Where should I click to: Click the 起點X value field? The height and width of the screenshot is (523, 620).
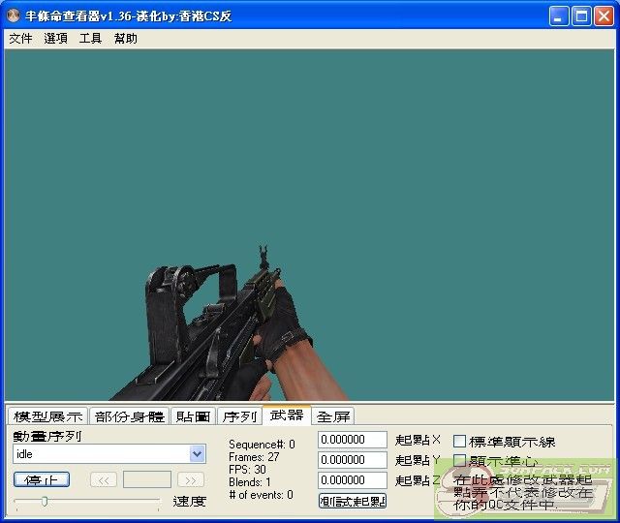353,440
